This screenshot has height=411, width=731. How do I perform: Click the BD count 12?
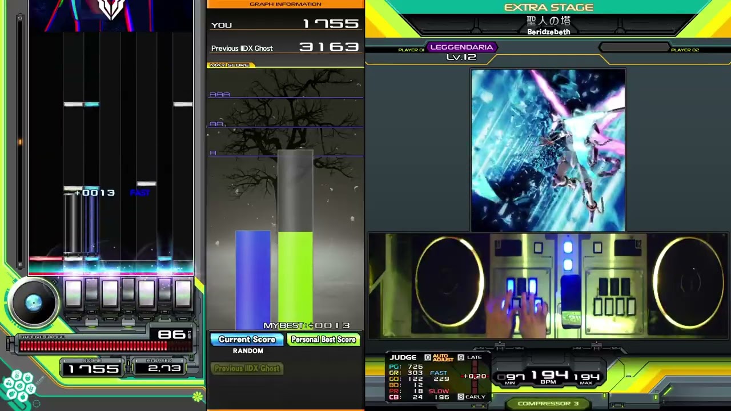[x=418, y=385]
